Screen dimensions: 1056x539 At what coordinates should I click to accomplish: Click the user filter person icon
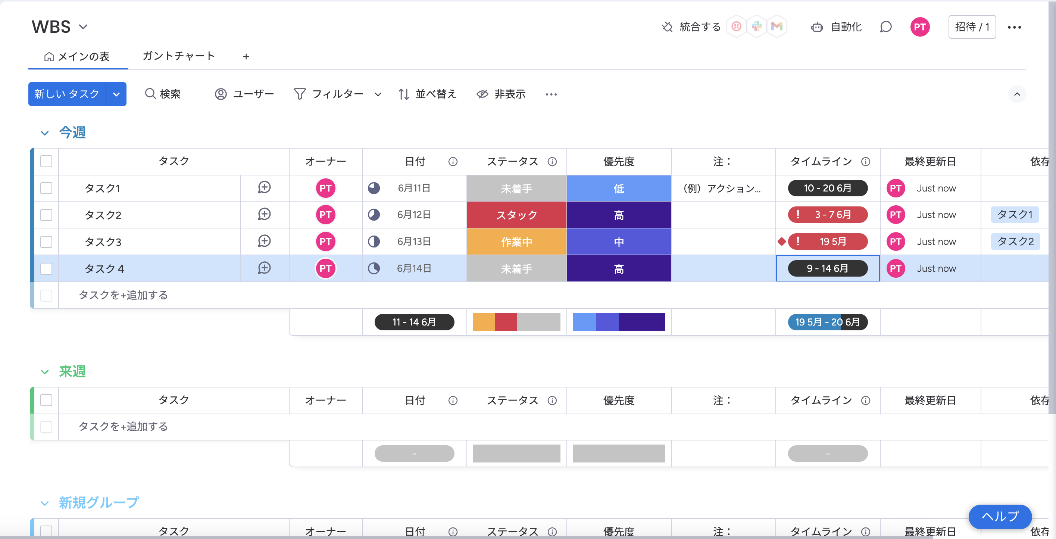coord(221,94)
